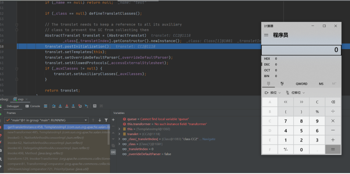This screenshot has height=174, width=350.
Task: Click the Calculator result display field
Action: (x=301, y=50)
